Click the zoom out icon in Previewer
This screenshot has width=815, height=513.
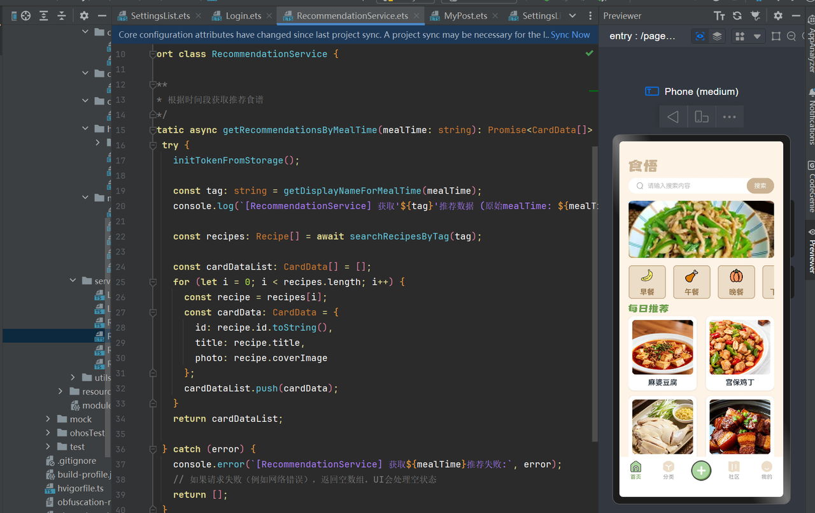pyautogui.click(x=791, y=36)
